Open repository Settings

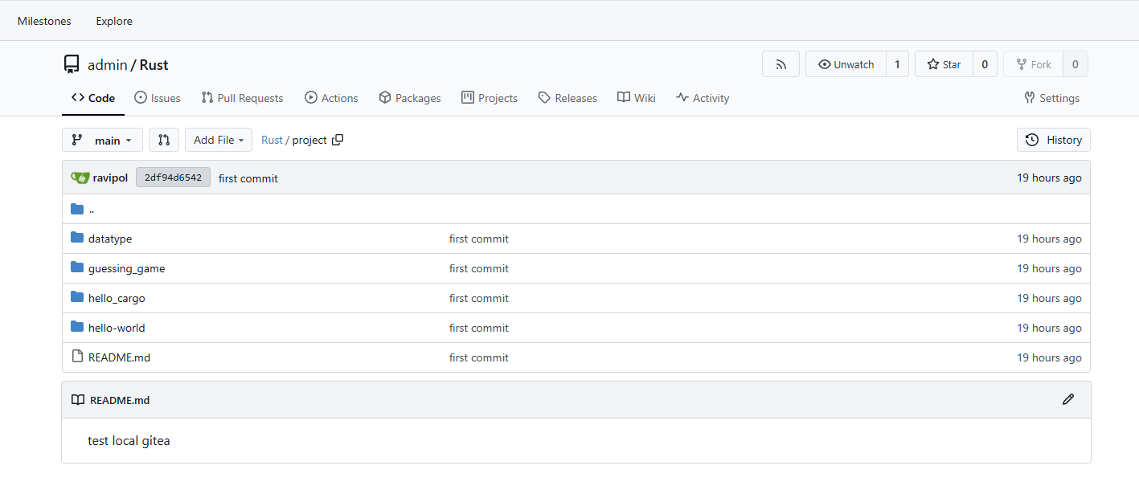1051,98
